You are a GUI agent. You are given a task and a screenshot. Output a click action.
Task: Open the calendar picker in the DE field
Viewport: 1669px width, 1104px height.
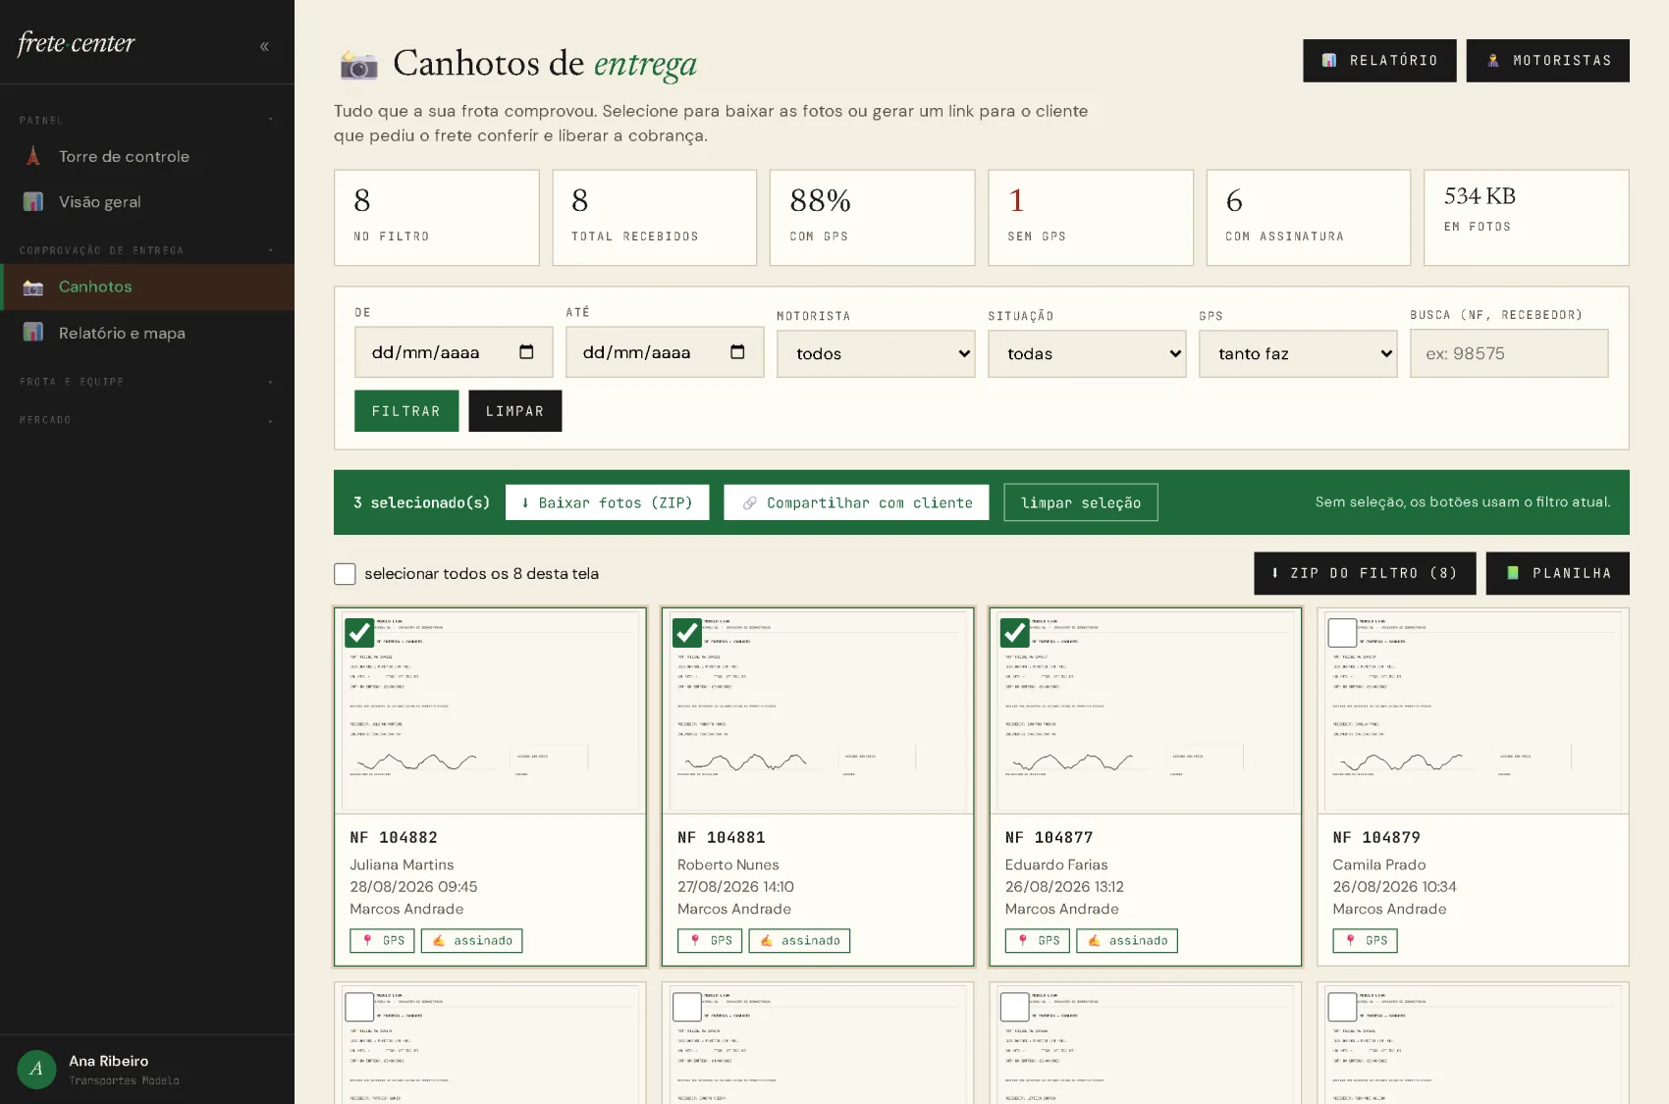click(x=526, y=351)
